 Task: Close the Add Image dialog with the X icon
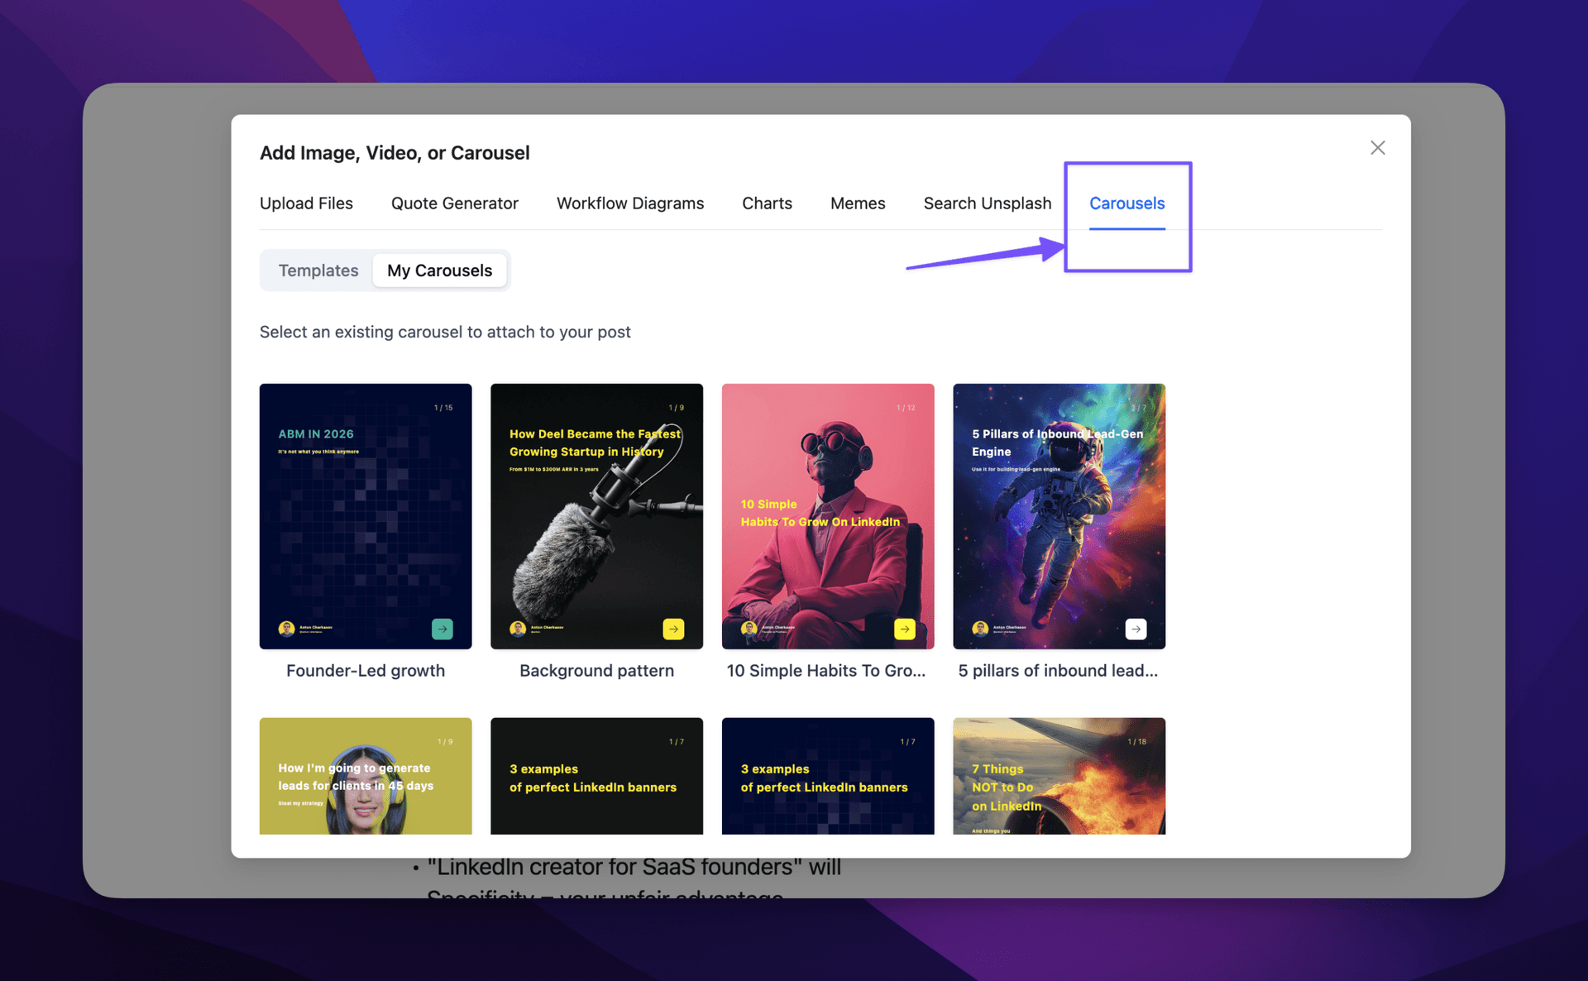click(x=1377, y=147)
